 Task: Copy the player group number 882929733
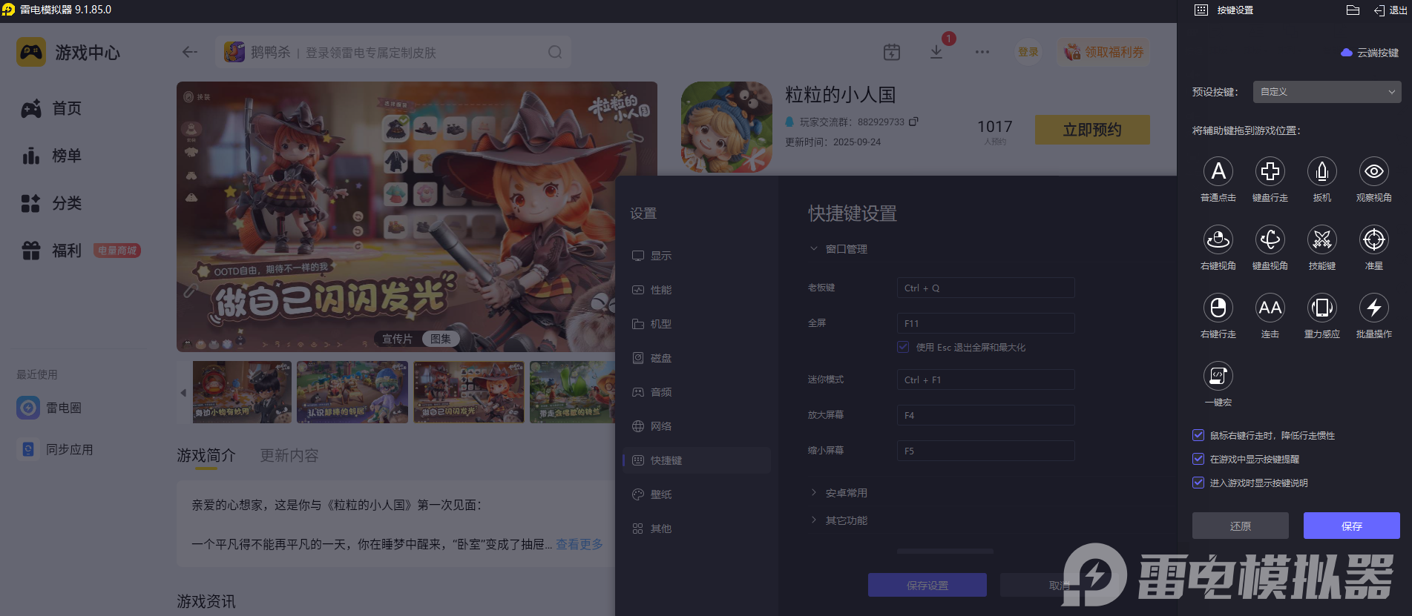coord(913,122)
